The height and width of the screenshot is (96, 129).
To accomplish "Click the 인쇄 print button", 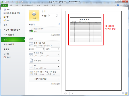I will 34,16.
